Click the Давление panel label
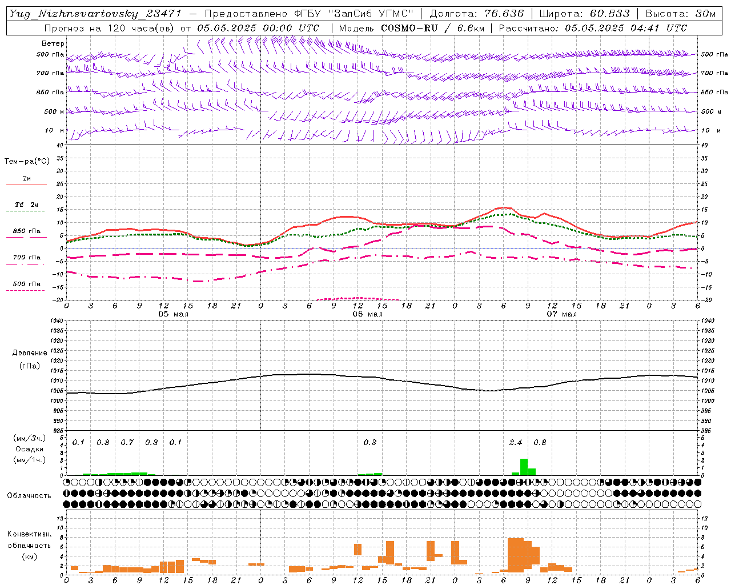 point(30,353)
